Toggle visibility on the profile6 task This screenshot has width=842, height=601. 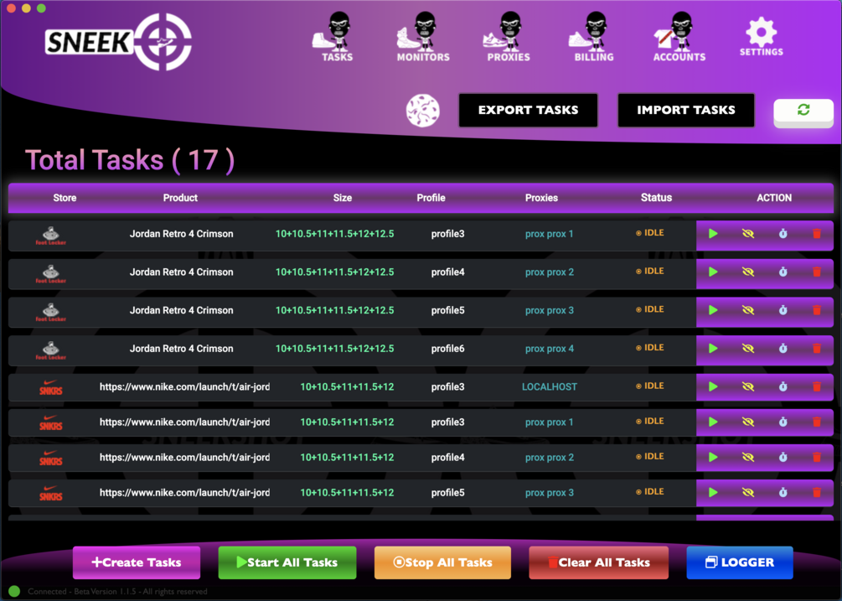pos(747,348)
